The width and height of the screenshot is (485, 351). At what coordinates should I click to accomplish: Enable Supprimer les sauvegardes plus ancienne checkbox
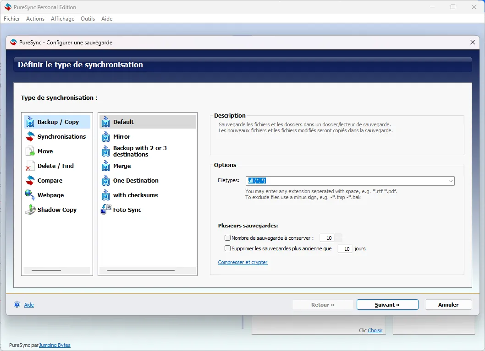227,248
